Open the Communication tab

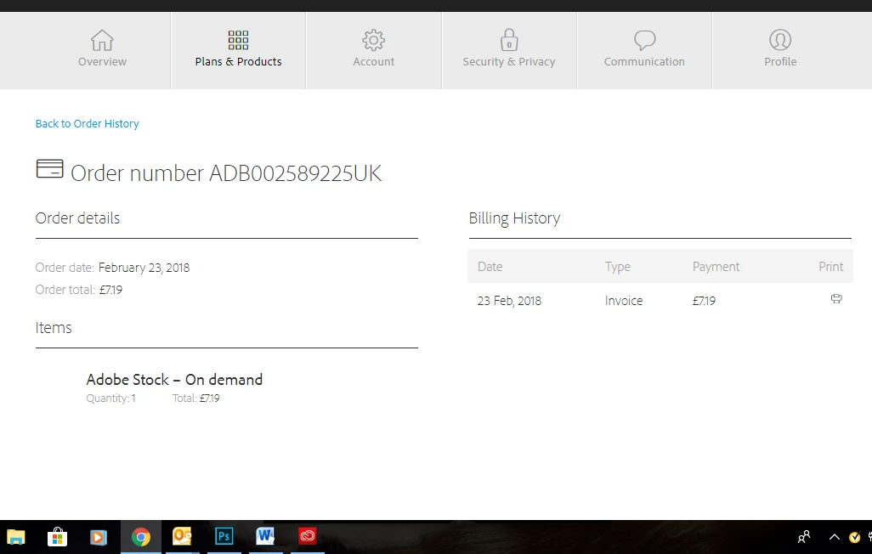644,49
